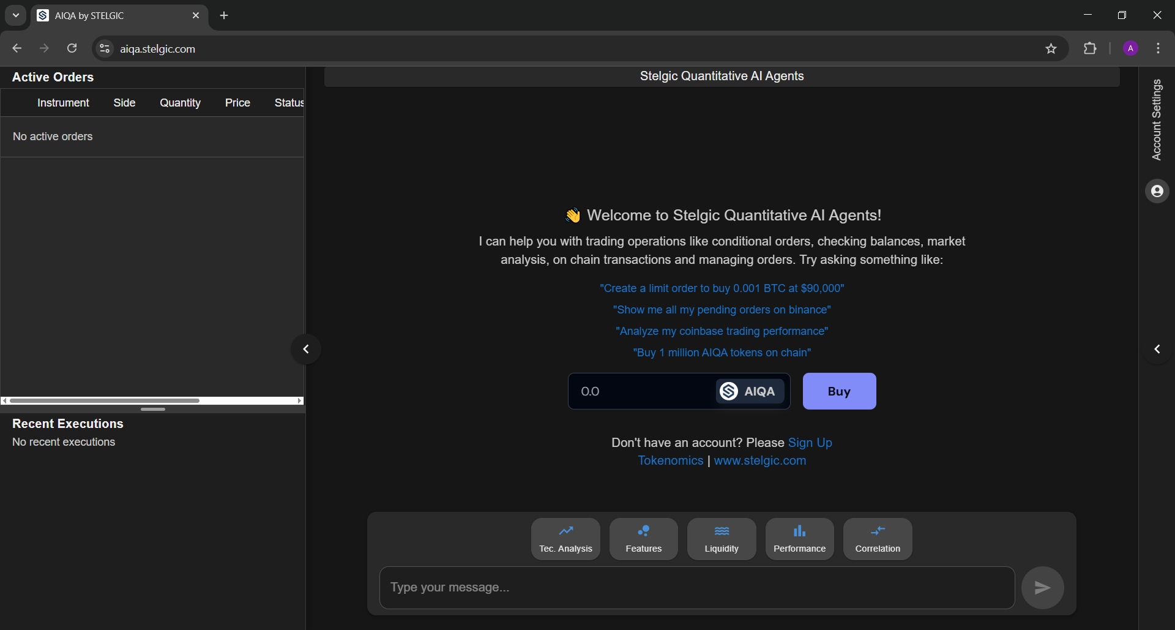Open the Account Settings vertical tab

(x=1156, y=120)
